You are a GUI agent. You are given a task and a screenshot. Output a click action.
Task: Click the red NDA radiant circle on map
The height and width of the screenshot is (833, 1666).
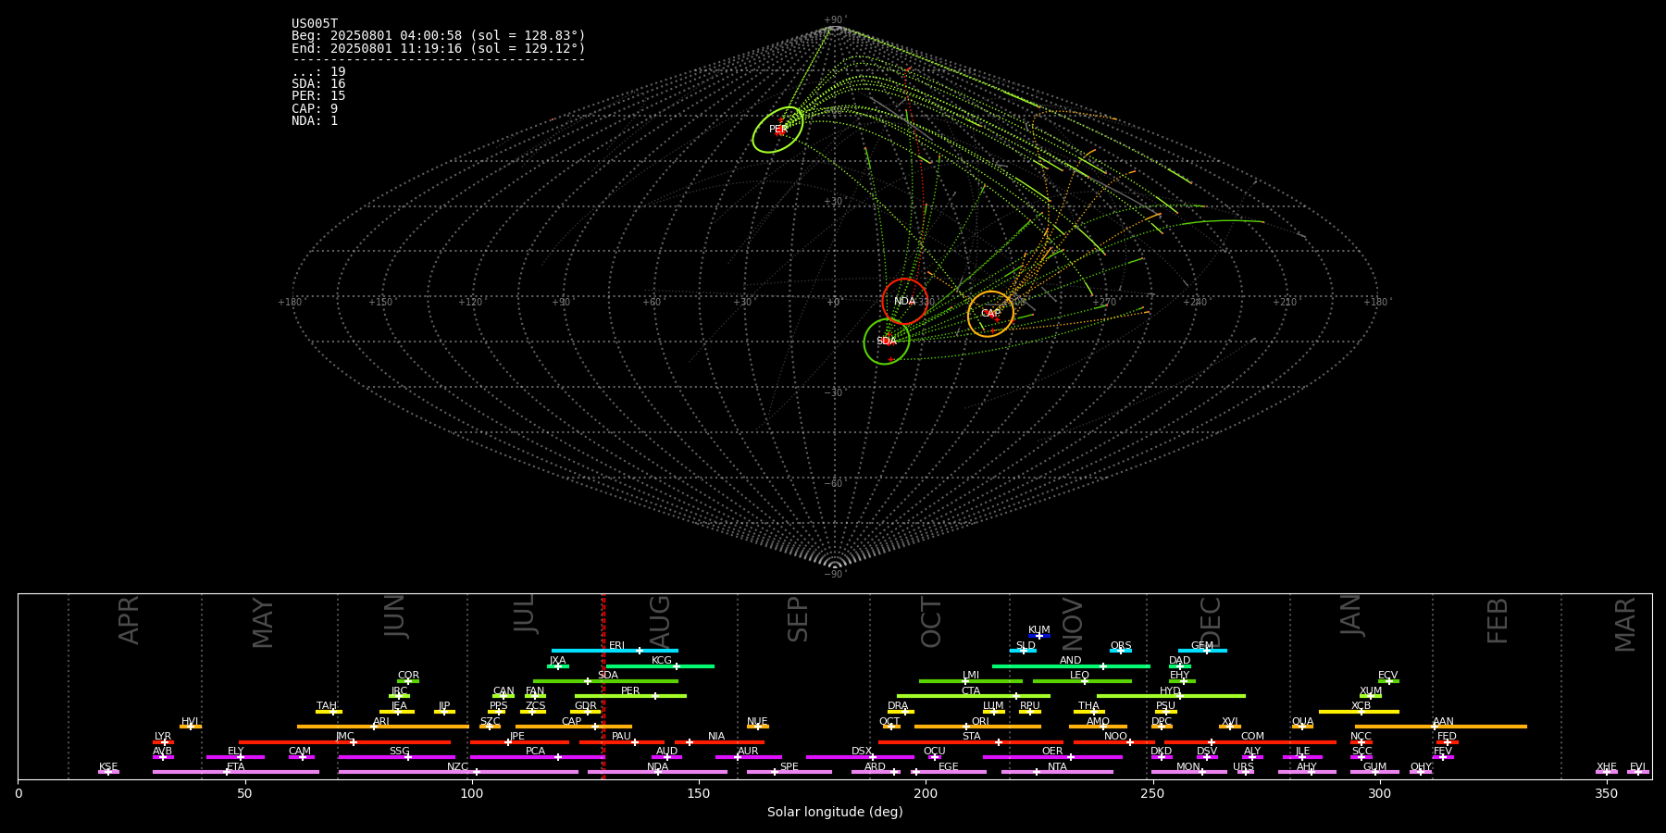tap(905, 301)
